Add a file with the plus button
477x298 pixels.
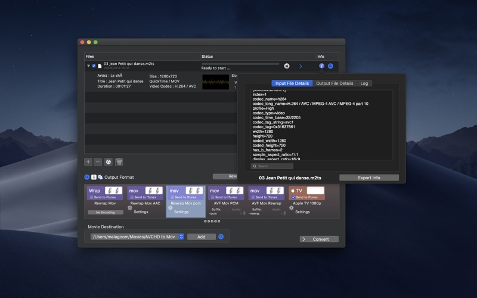pyautogui.click(x=88, y=162)
